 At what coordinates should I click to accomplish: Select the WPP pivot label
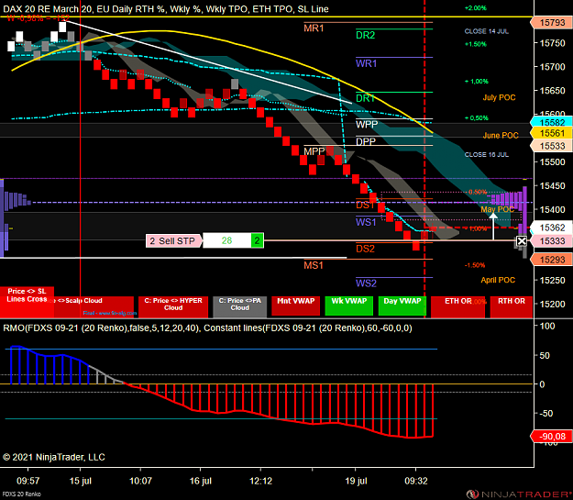coord(367,125)
